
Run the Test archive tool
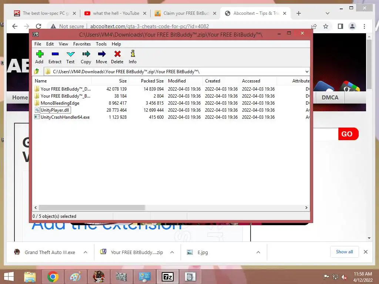pos(70,57)
